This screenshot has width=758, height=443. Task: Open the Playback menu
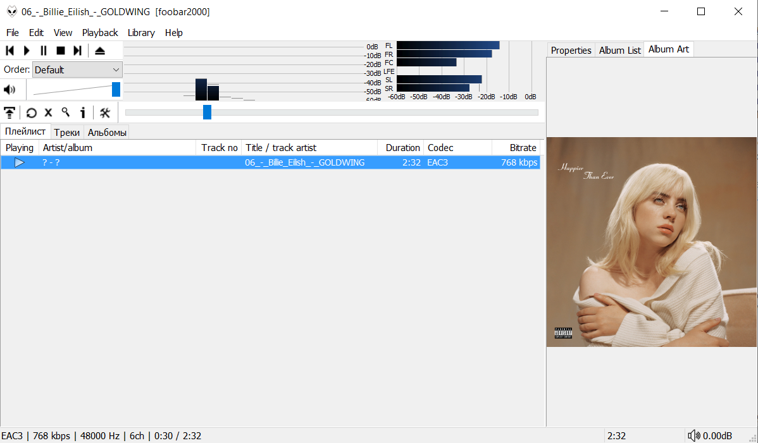coord(100,33)
